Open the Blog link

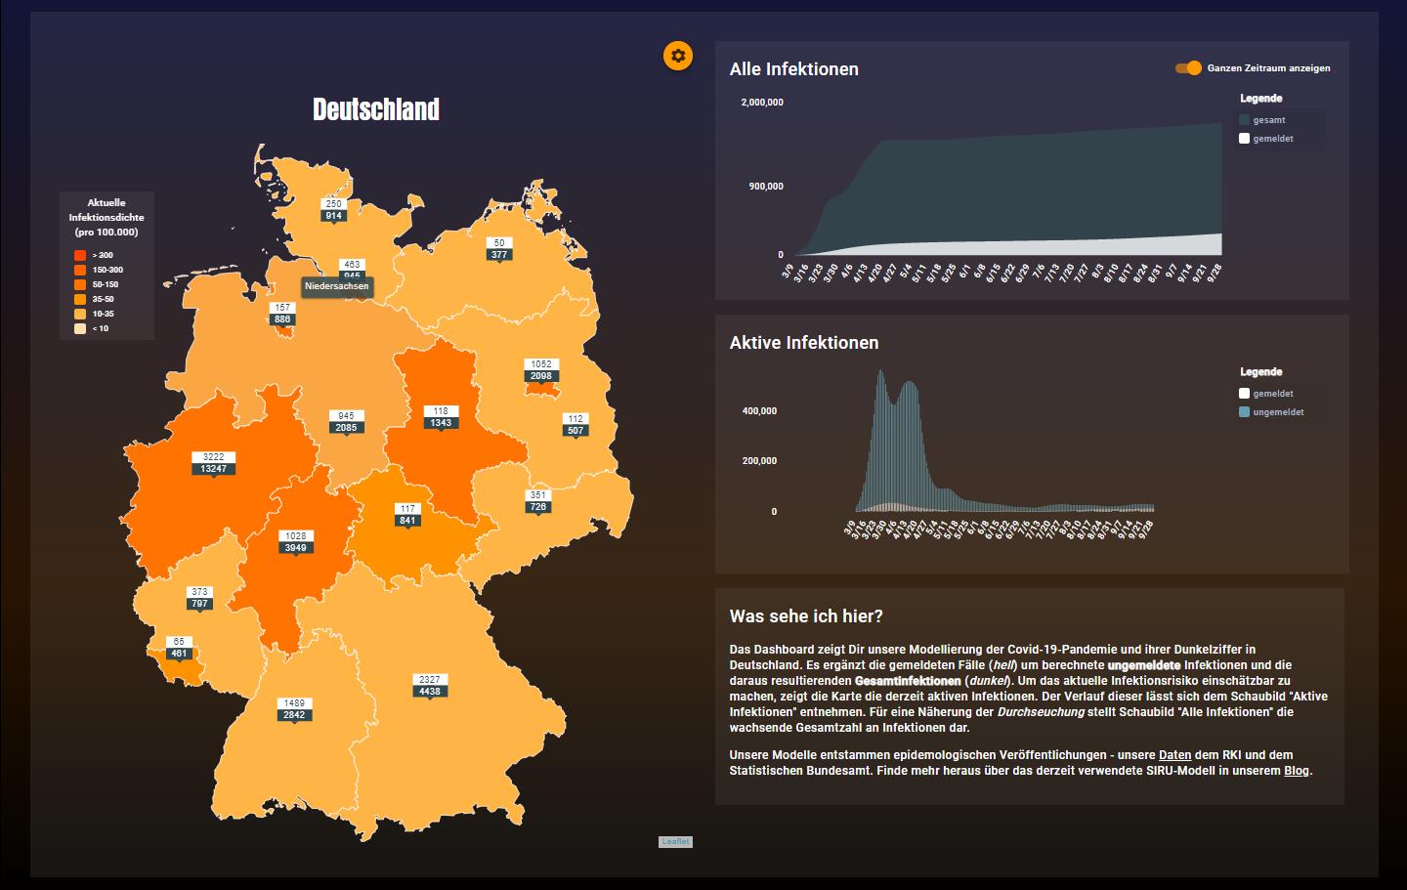point(1296,771)
